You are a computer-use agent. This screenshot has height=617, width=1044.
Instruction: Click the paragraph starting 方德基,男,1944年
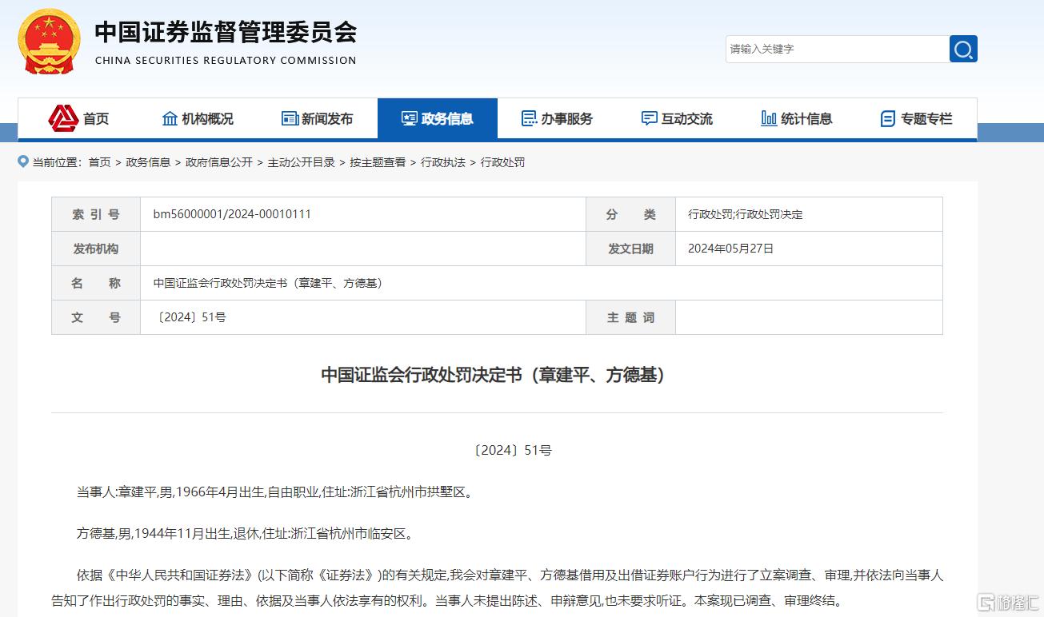[246, 533]
